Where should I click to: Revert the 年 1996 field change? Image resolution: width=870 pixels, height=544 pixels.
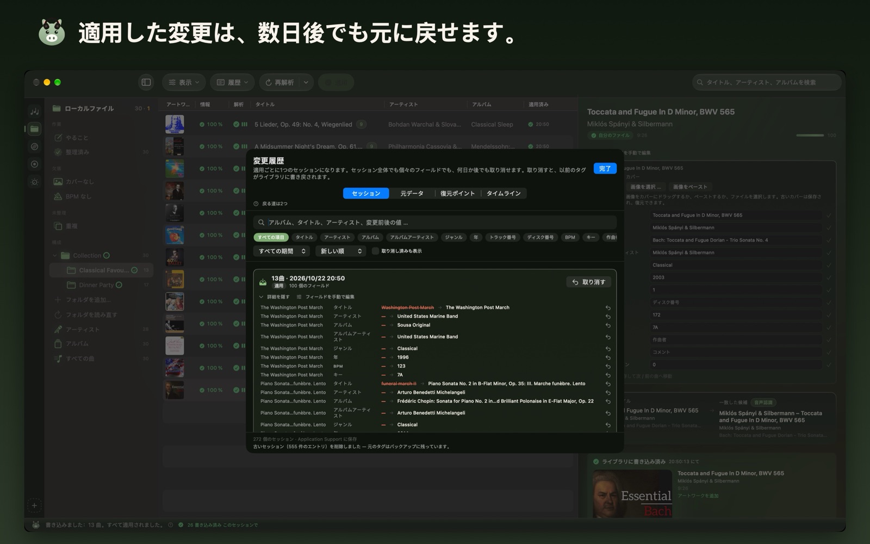608,358
